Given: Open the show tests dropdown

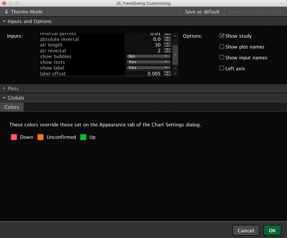Looking at the screenshot, I should point(149,62).
